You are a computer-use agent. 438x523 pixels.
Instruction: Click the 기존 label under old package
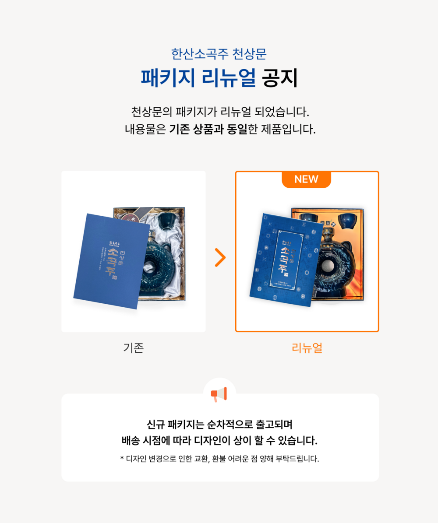tap(134, 348)
